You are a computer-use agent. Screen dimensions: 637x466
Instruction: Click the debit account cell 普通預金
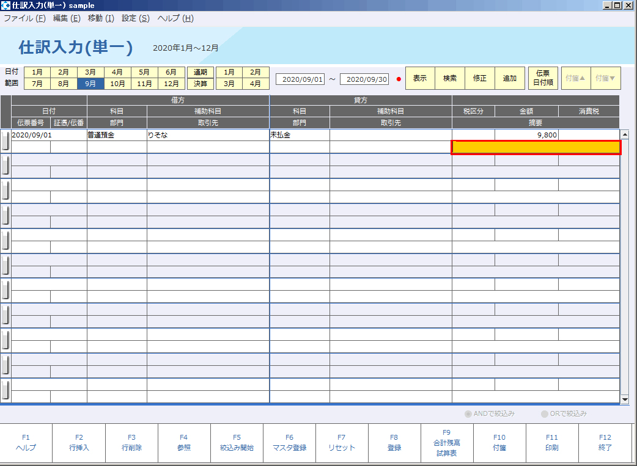coord(117,135)
